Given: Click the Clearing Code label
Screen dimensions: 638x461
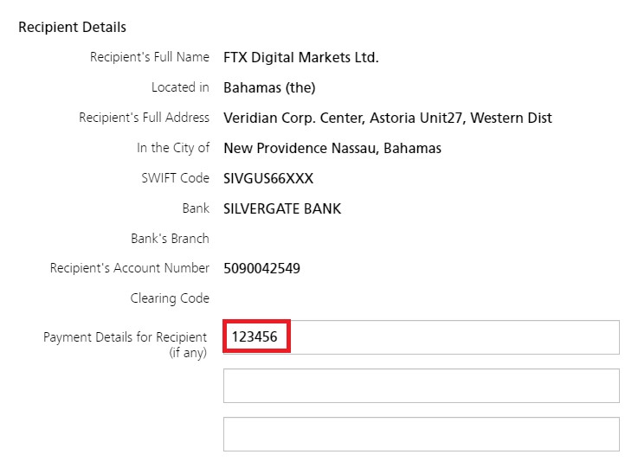Looking at the screenshot, I should tap(170, 298).
